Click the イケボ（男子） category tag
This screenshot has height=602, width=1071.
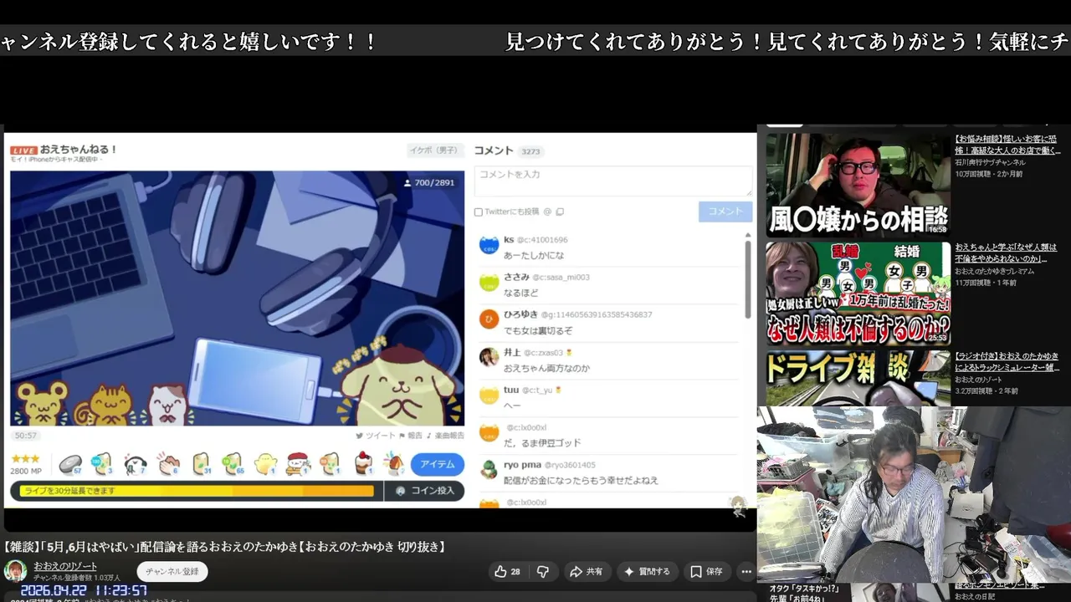pyautogui.click(x=434, y=150)
